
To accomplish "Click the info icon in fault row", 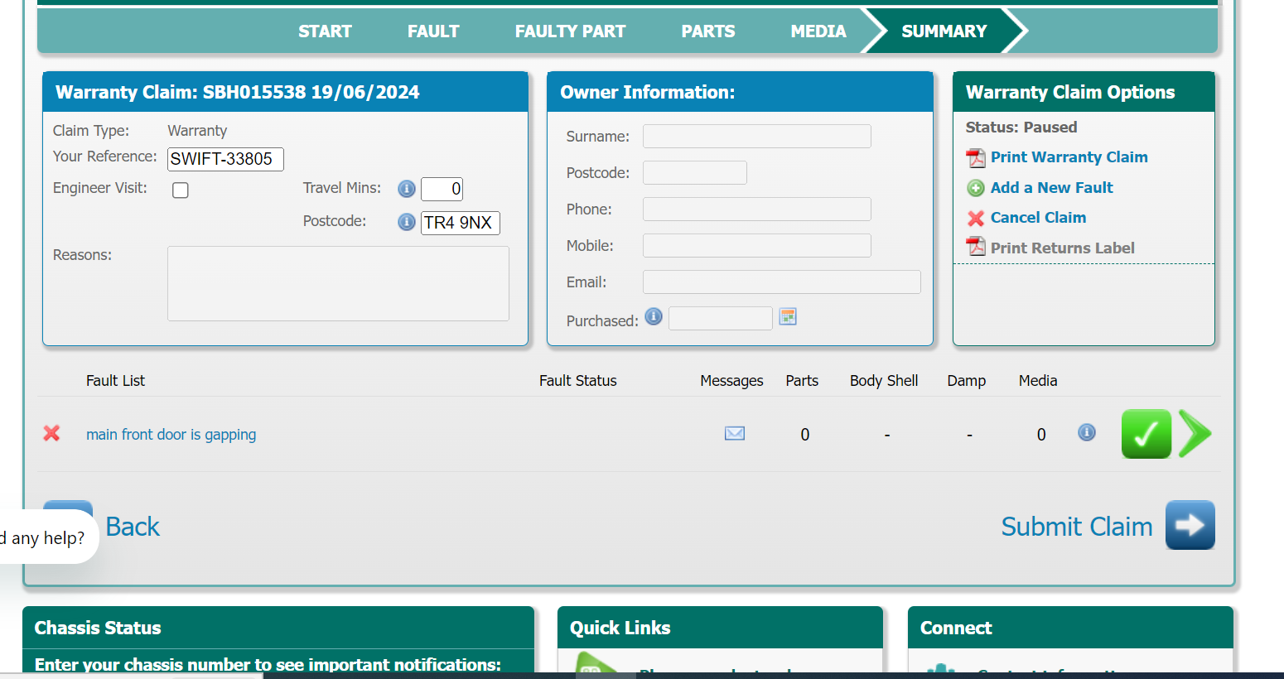I will (1086, 432).
